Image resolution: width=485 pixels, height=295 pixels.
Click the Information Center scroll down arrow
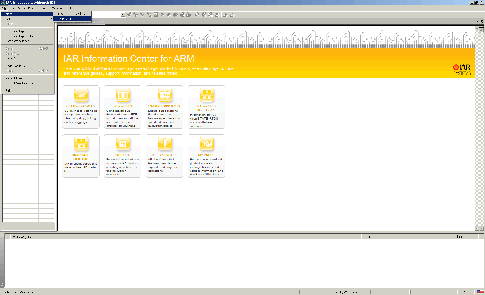coord(477,228)
